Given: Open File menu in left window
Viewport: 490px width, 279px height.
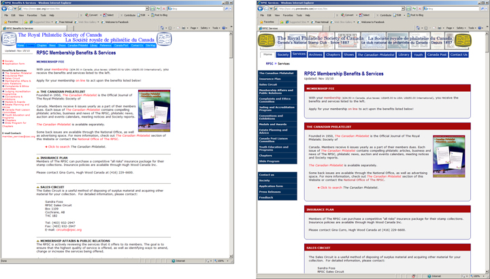Looking at the screenshot, I should click(x=6, y=15).
